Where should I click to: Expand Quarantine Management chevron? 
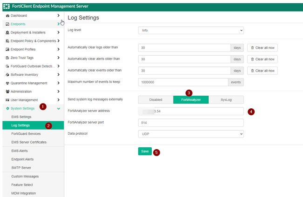click(x=58, y=83)
